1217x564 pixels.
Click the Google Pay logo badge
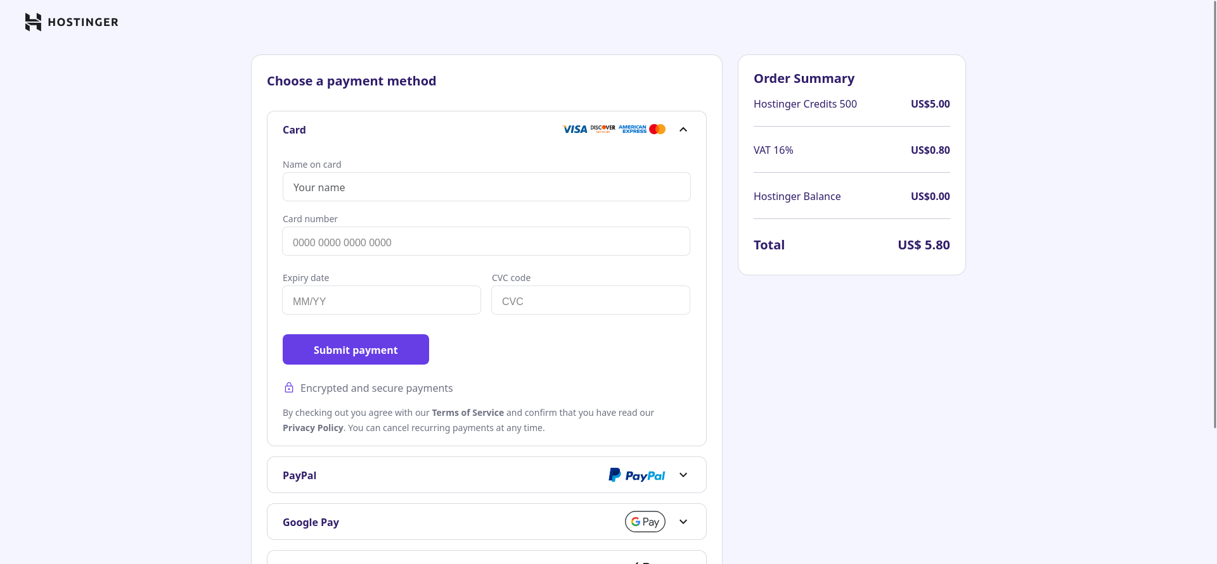click(x=645, y=522)
